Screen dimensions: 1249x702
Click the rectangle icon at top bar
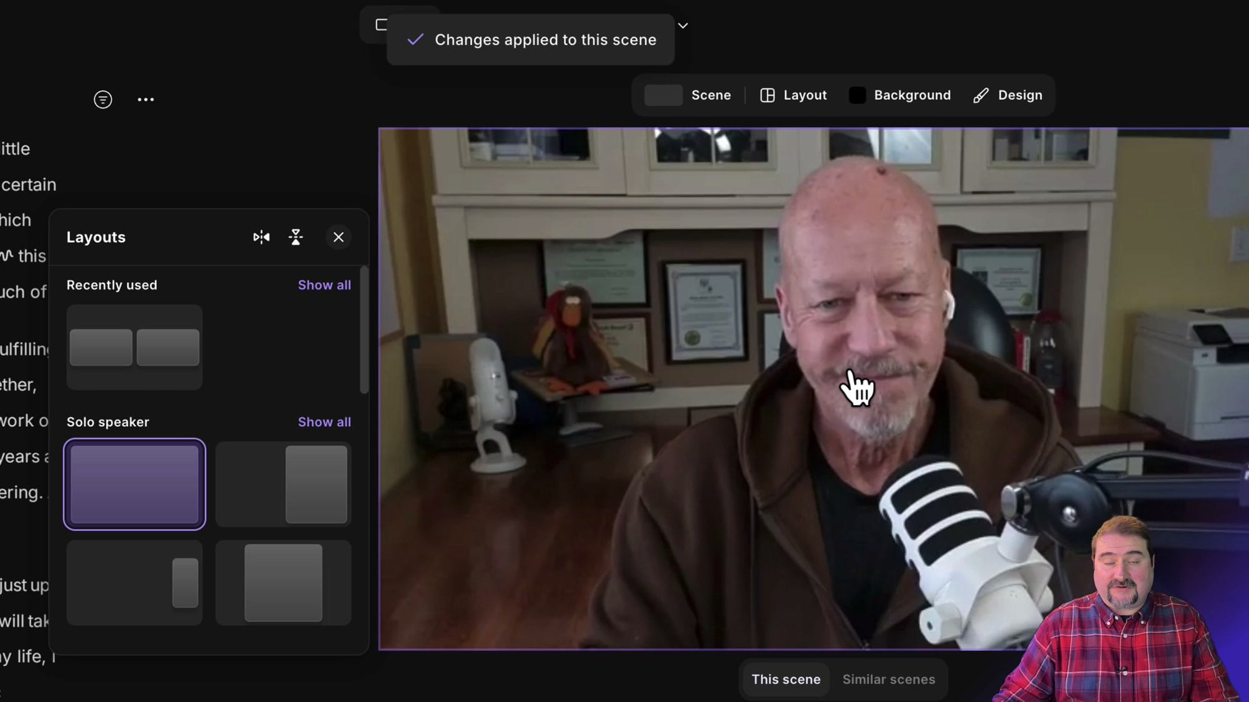click(381, 25)
